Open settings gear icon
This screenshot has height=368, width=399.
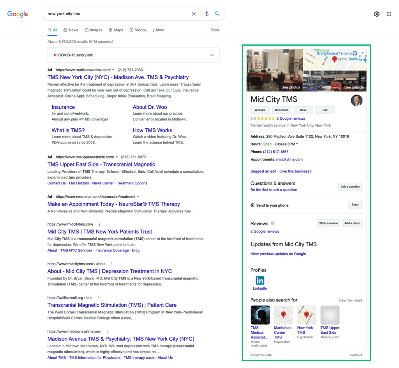point(377,14)
